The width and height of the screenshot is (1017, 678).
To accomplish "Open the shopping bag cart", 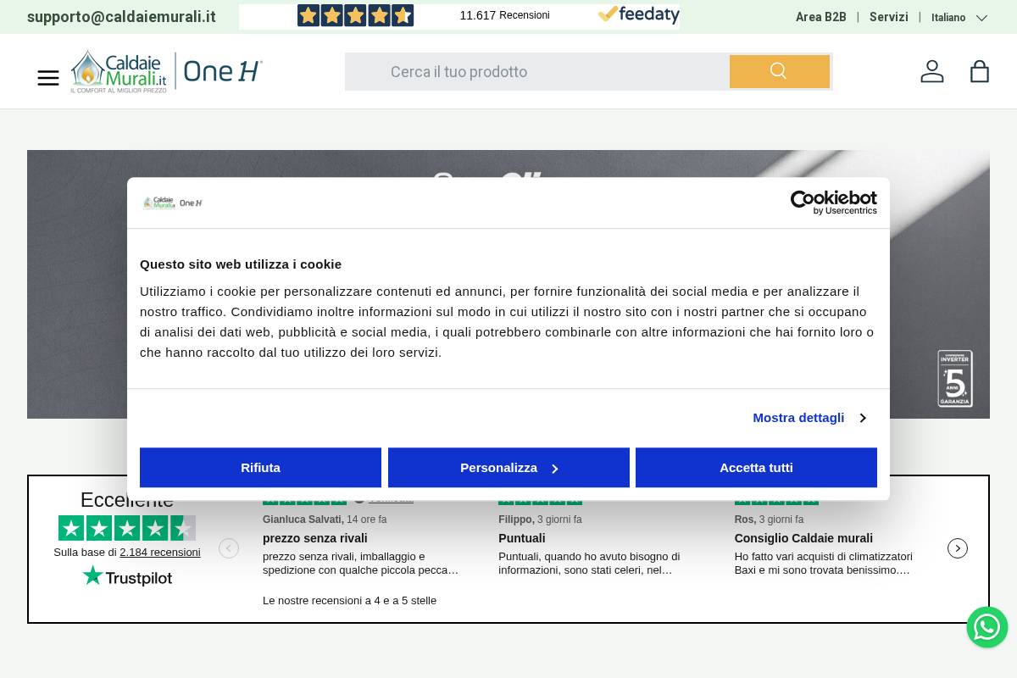I will click(980, 71).
